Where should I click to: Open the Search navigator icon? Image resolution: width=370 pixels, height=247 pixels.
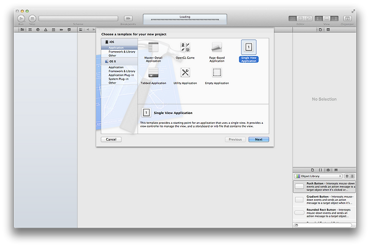coord(38,30)
